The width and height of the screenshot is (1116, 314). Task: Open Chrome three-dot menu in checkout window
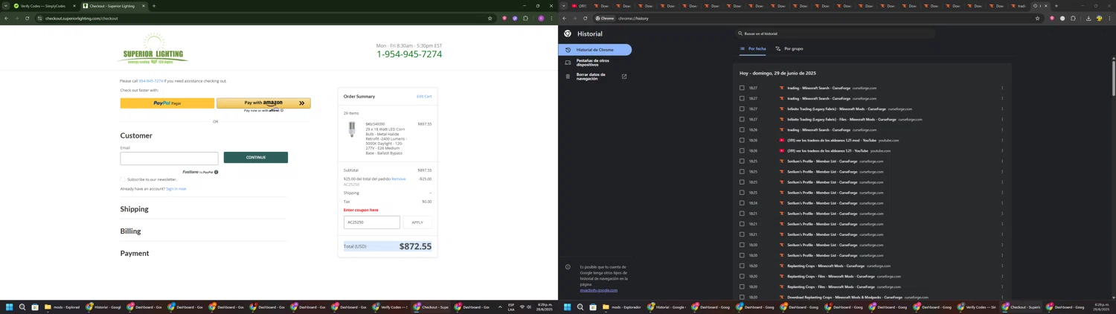(551, 19)
